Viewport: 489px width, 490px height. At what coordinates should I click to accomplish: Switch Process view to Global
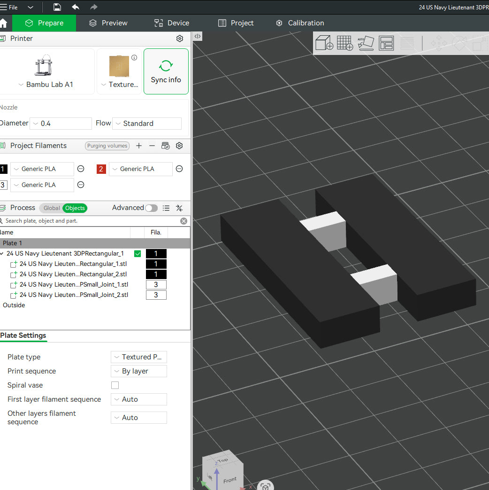52,208
